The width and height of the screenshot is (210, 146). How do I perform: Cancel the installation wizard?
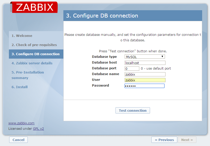19,140
